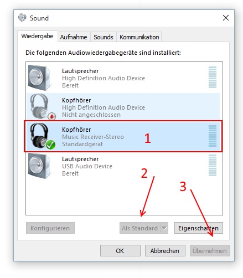Click level meter of High Definition Lautsprecher
This screenshot has height=278, width=243.
click(213, 77)
